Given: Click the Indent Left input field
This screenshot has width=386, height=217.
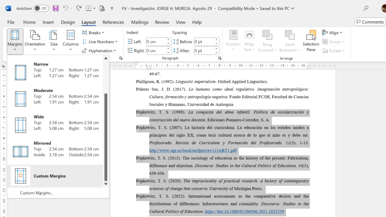Looking at the screenshot, I should [156, 42].
